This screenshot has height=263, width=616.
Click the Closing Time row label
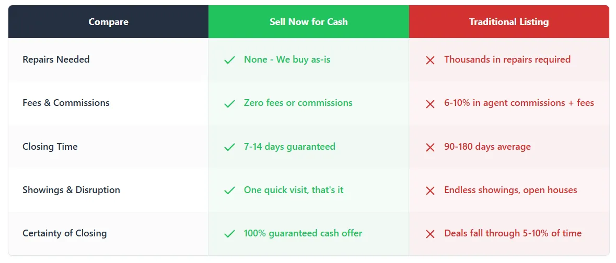[x=50, y=147]
